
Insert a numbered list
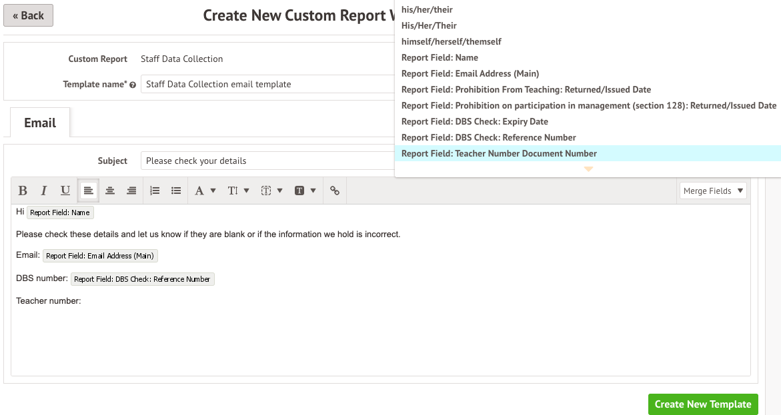[x=155, y=191]
